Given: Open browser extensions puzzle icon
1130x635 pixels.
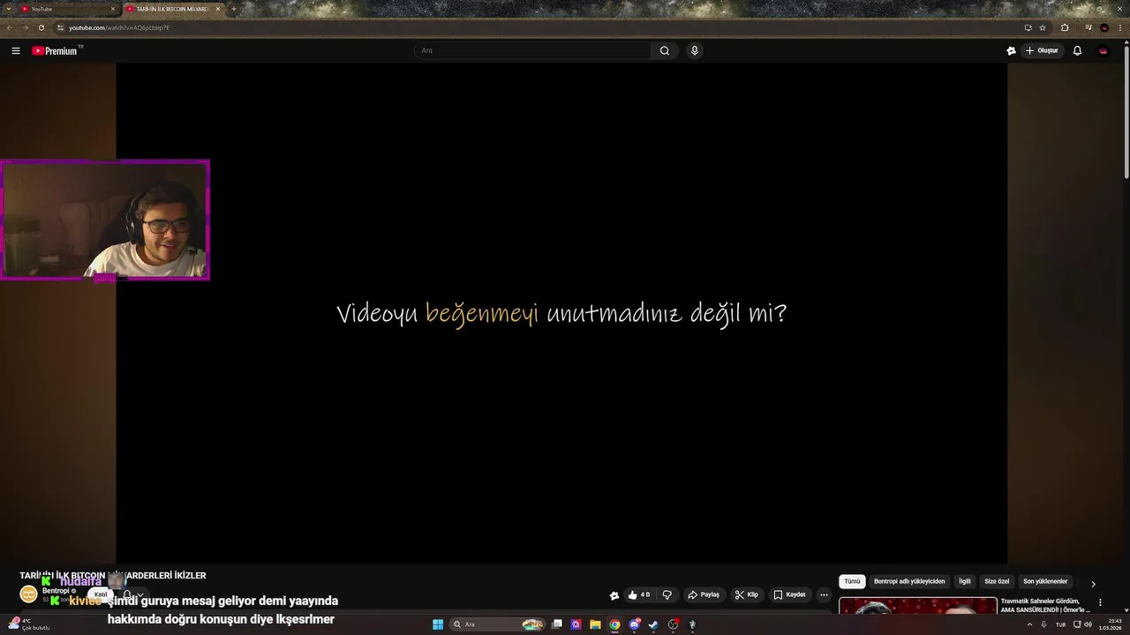Looking at the screenshot, I should (1065, 27).
